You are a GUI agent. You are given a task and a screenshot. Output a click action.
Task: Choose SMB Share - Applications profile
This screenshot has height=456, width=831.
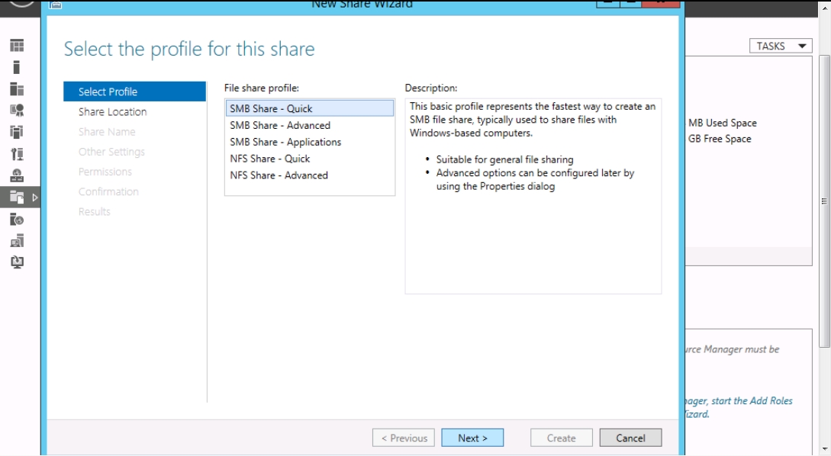pos(310,142)
